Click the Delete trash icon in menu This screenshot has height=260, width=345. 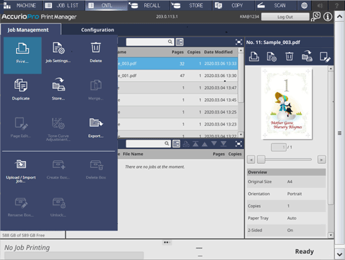point(96,53)
